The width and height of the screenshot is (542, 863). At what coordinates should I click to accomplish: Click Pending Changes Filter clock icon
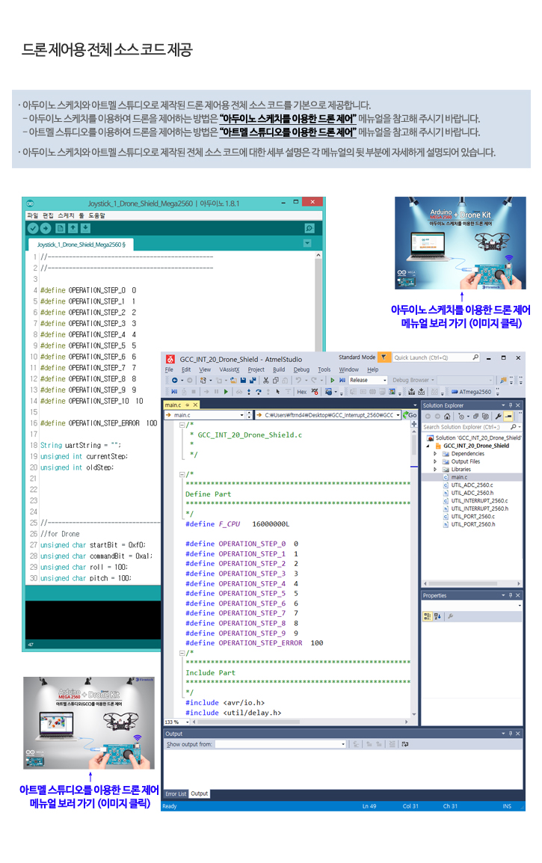(x=461, y=417)
